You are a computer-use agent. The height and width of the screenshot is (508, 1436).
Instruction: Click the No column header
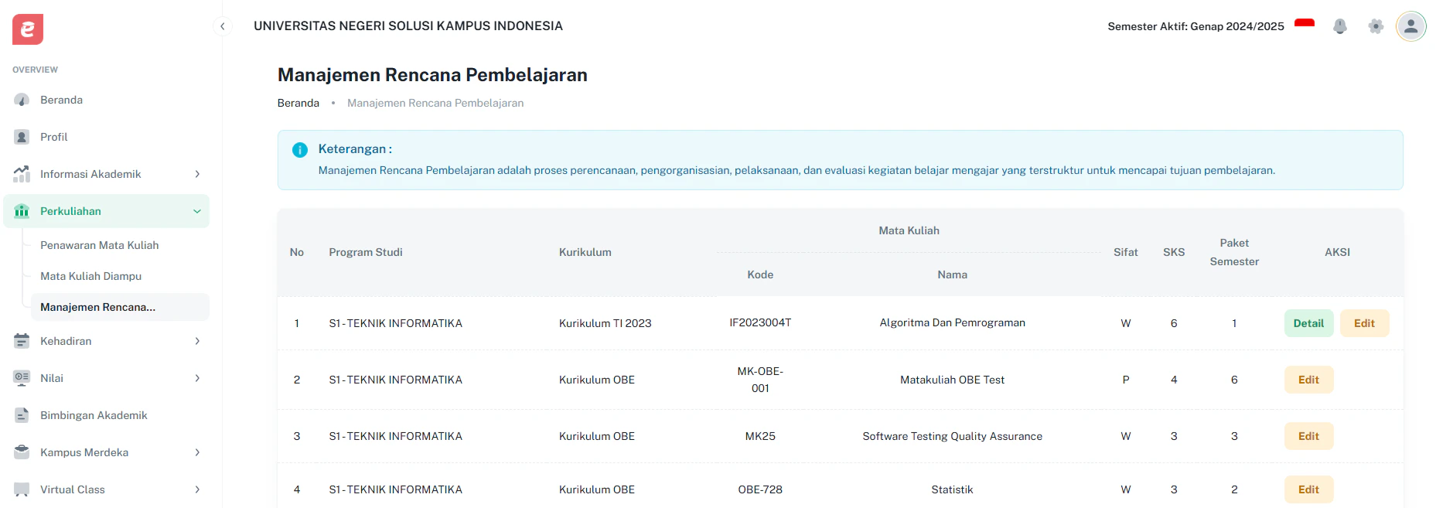coord(297,252)
